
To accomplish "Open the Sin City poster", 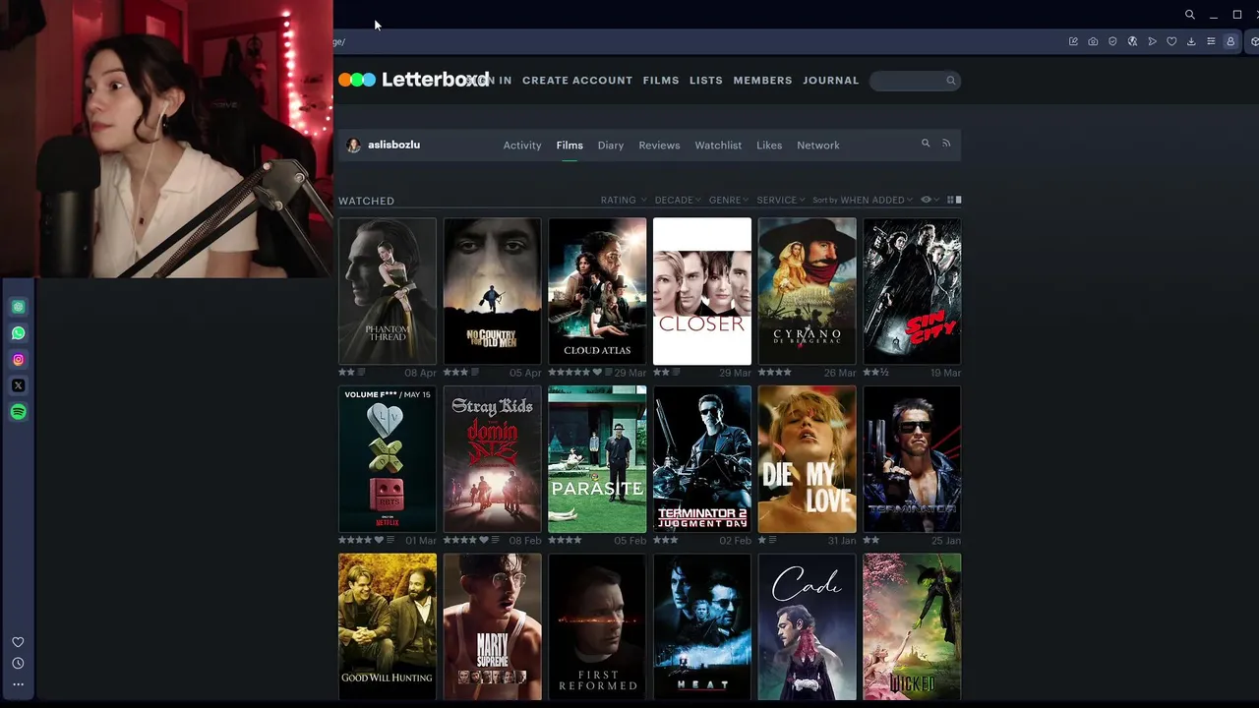I will (x=912, y=291).
